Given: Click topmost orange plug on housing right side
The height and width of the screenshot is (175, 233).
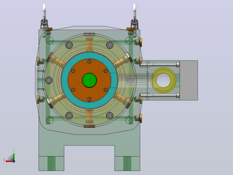Looking at the screenshot, I should [x=141, y=42].
